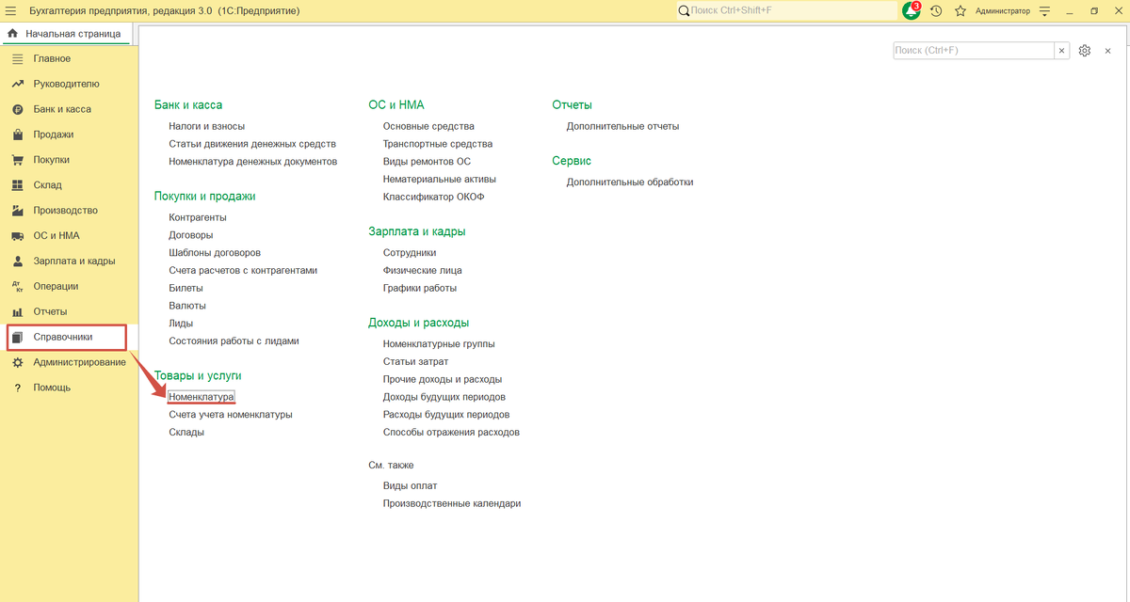Viewport: 1130px width, 602px height.
Task: Open Номенклатурные группы link
Action: point(439,344)
